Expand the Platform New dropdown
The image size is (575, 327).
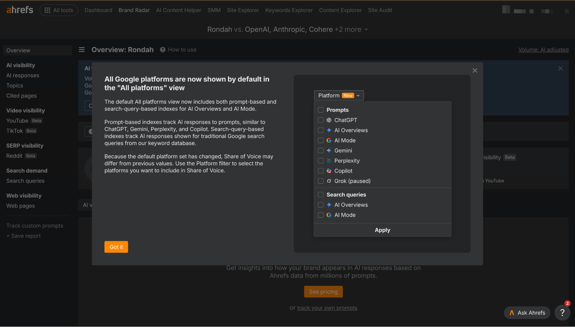click(339, 96)
